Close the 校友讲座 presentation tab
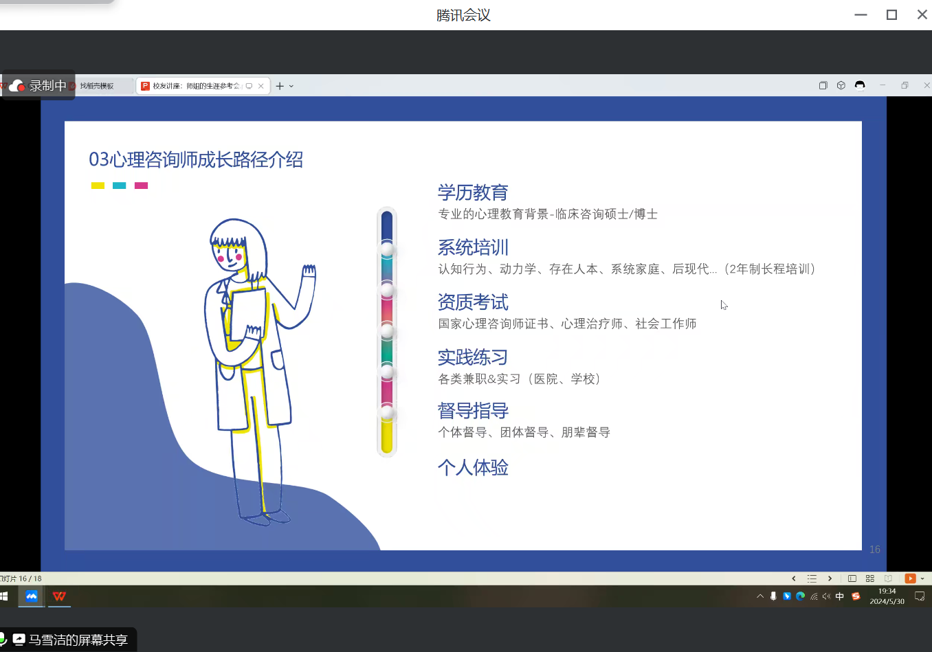The height and width of the screenshot is (652, 932). (261, 86)
